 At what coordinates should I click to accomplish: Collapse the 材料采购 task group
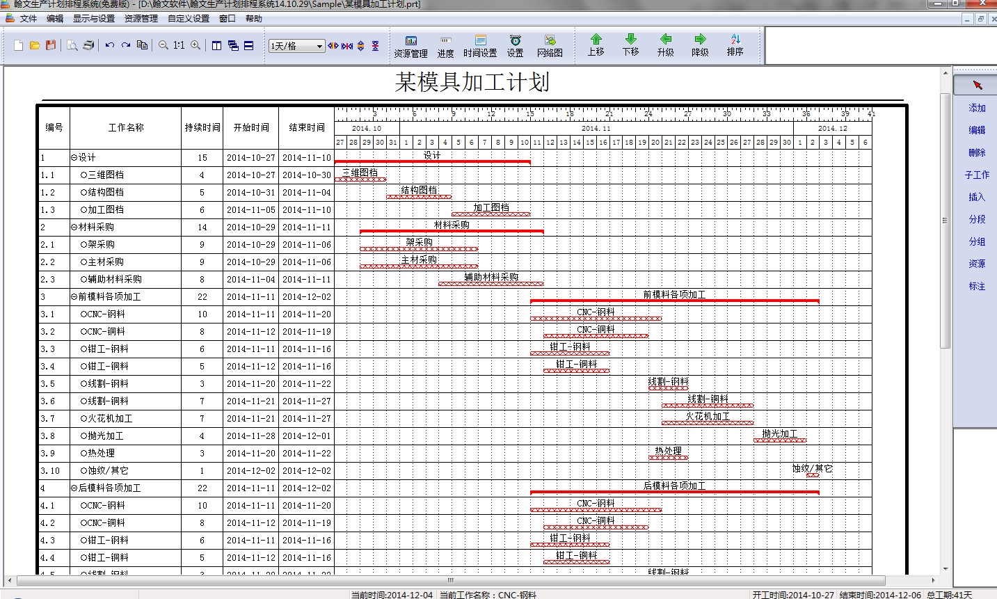tap(74, 227)
